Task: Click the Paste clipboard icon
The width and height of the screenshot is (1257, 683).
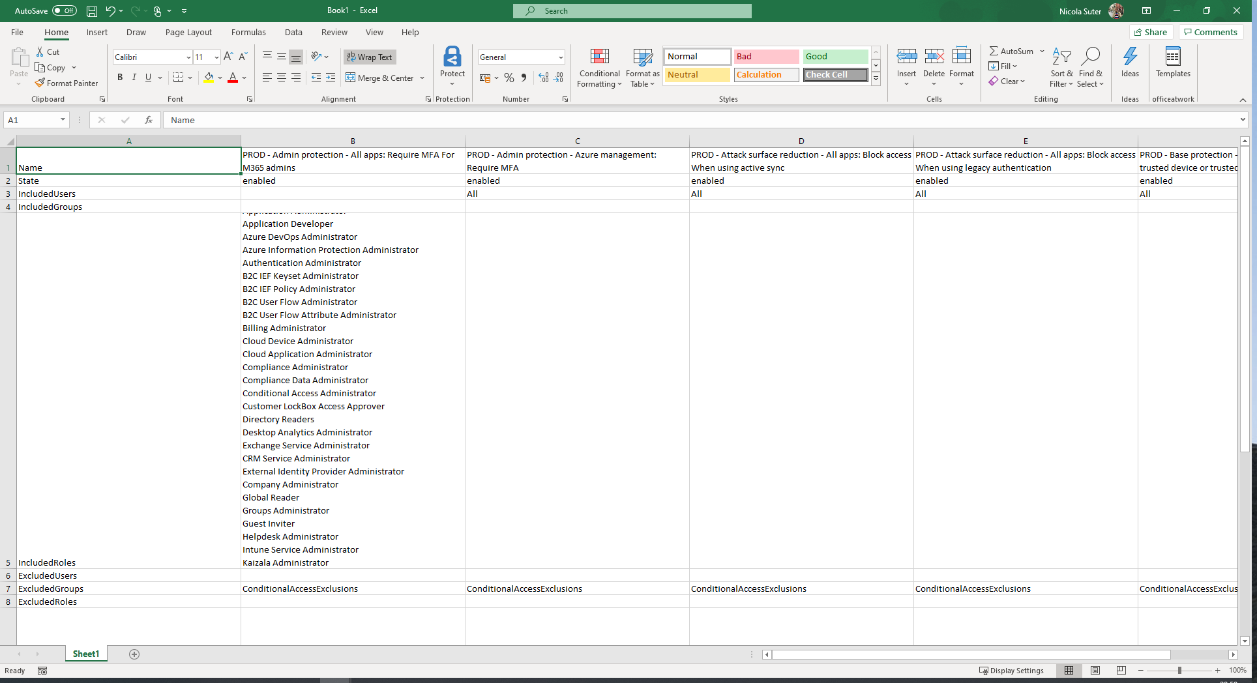Action: pos(19,57)
